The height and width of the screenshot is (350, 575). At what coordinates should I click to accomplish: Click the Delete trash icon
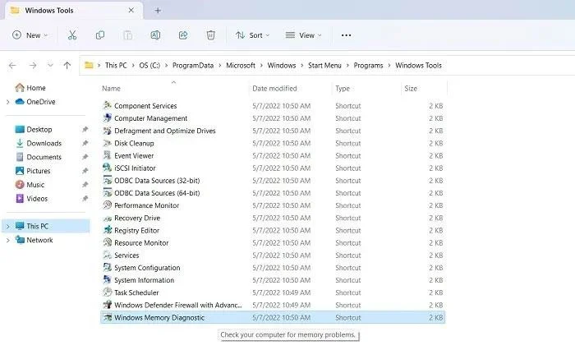click(210, 35)
